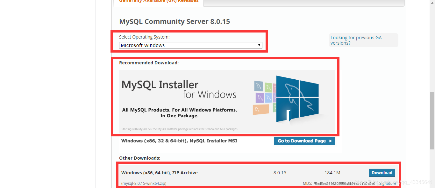This screenshot has height=188, width=435.
Task: Switch to Generally Available (GA) Releases tab
Action: pyautogui.click(x=159, y=2)
